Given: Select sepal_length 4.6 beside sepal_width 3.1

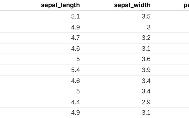Looking at the screenshot, I should tap(76, 48).
